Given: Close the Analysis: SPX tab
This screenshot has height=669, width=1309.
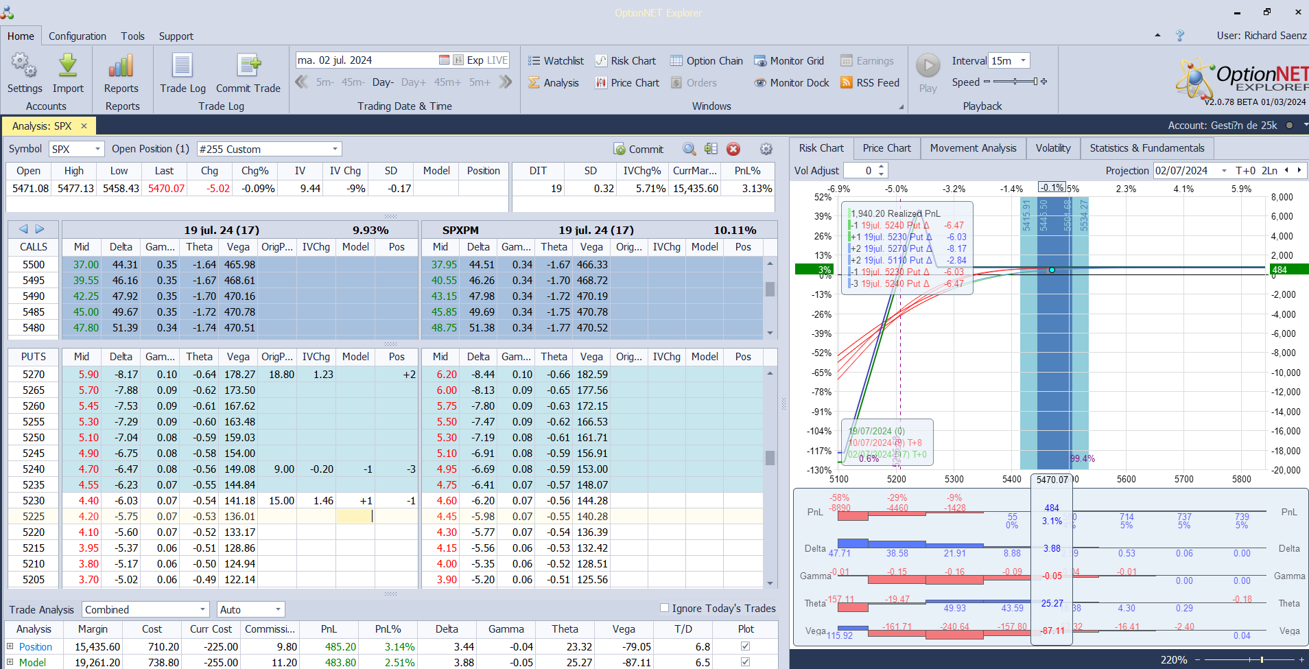Looking at the screenshot, I should [x=84, y=126].
